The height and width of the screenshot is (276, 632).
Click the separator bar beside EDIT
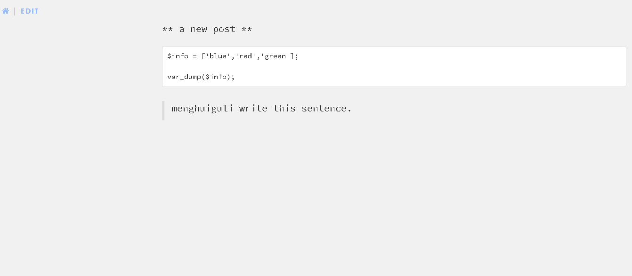(15, 11)
